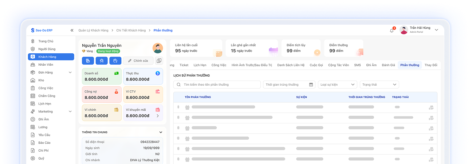This screenshot has width=472, height=164.
Task: Collapse the sidebar with the double-chevron icon
Action: click(x=72, y=30)
